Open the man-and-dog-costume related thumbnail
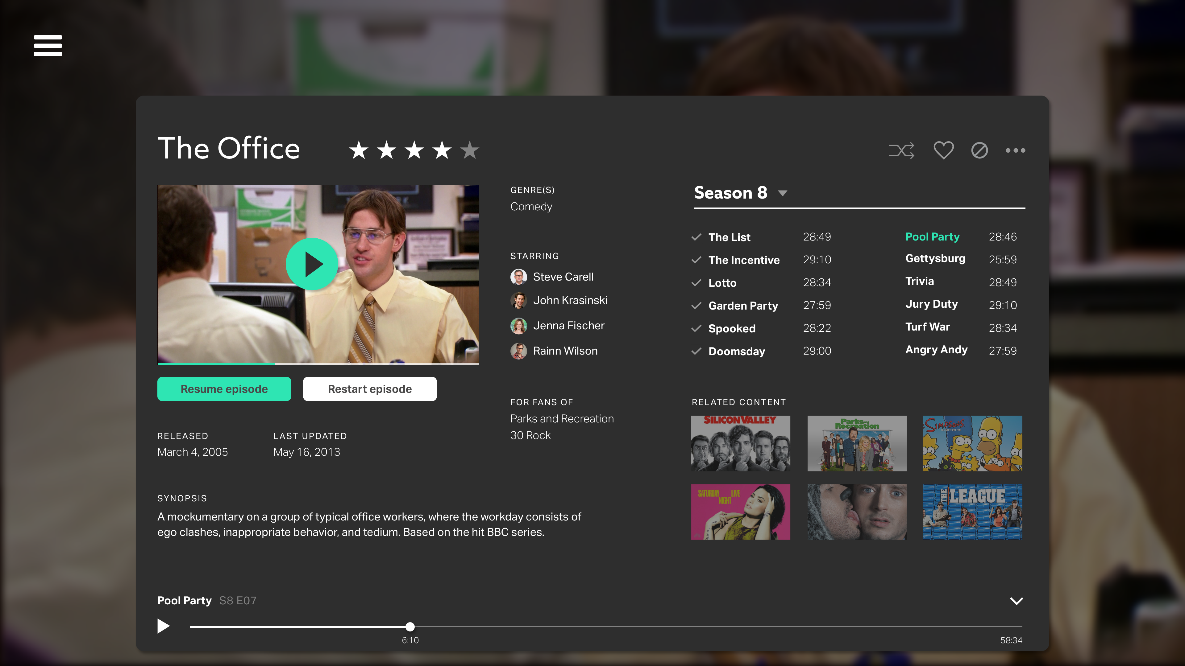This screenshot has height=666, width=1185. pos(857,512)
